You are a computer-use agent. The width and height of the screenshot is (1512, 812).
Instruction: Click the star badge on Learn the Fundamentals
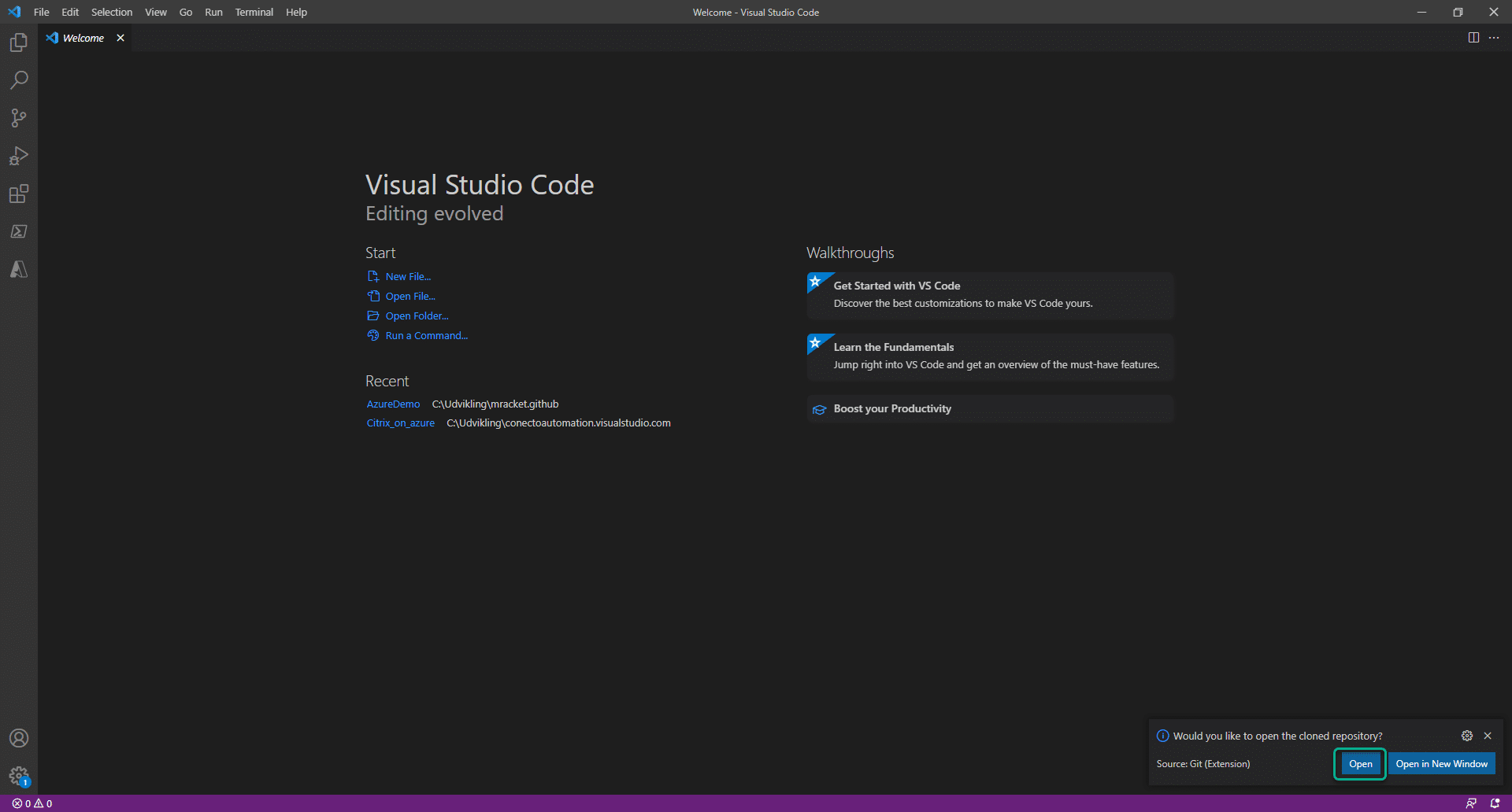point(816,342)
